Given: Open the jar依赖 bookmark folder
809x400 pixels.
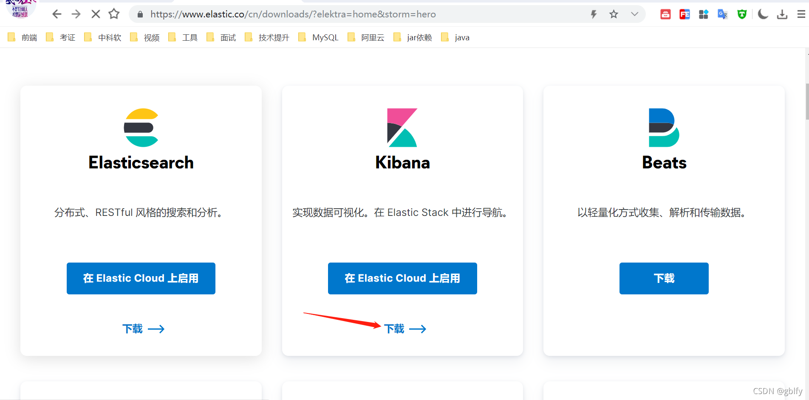Looking at the screenshot, I should 413,37.
